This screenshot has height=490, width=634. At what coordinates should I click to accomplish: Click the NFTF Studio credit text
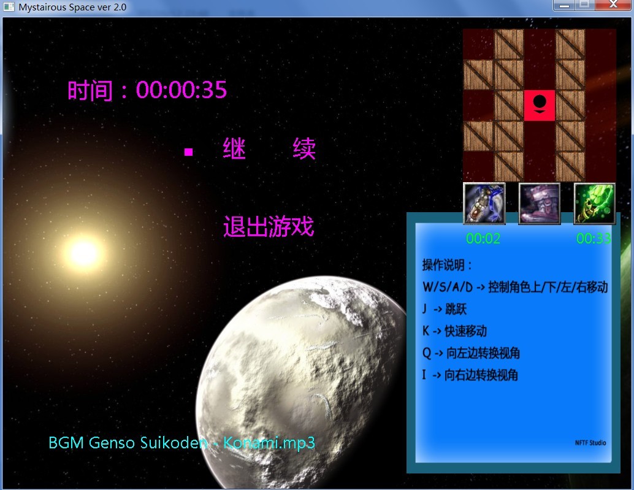(590, 443)
